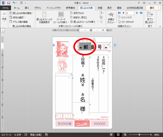Go to first record icon
163x137 pixels.
click(x=119, y=13)
